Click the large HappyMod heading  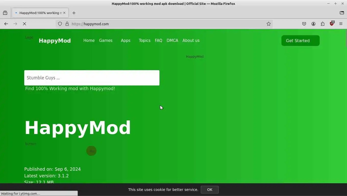pyautogui.click(x=78, y=128)
